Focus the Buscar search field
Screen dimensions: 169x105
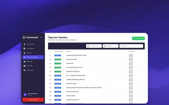click(131, 46)
